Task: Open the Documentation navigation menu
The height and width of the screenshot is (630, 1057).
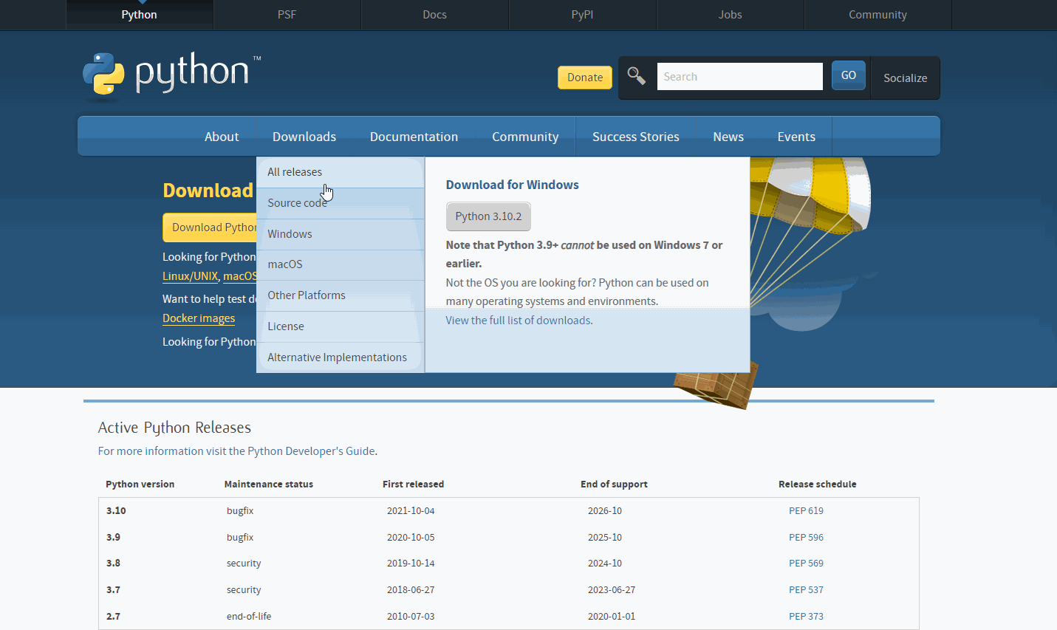Action: pyautogui.click(x=414, y=137)
